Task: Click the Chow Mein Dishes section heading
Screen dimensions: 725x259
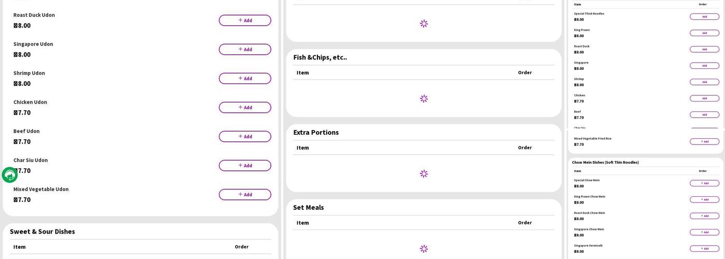Action: click(x=605, y=162)
